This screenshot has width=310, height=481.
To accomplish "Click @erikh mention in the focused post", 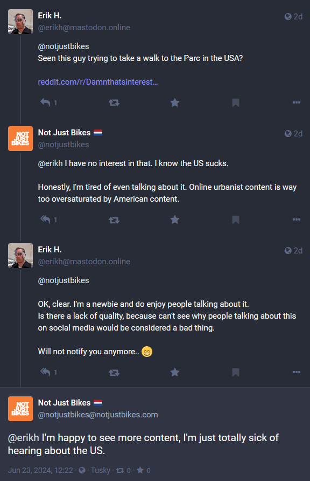I will [x=24, y=438].
